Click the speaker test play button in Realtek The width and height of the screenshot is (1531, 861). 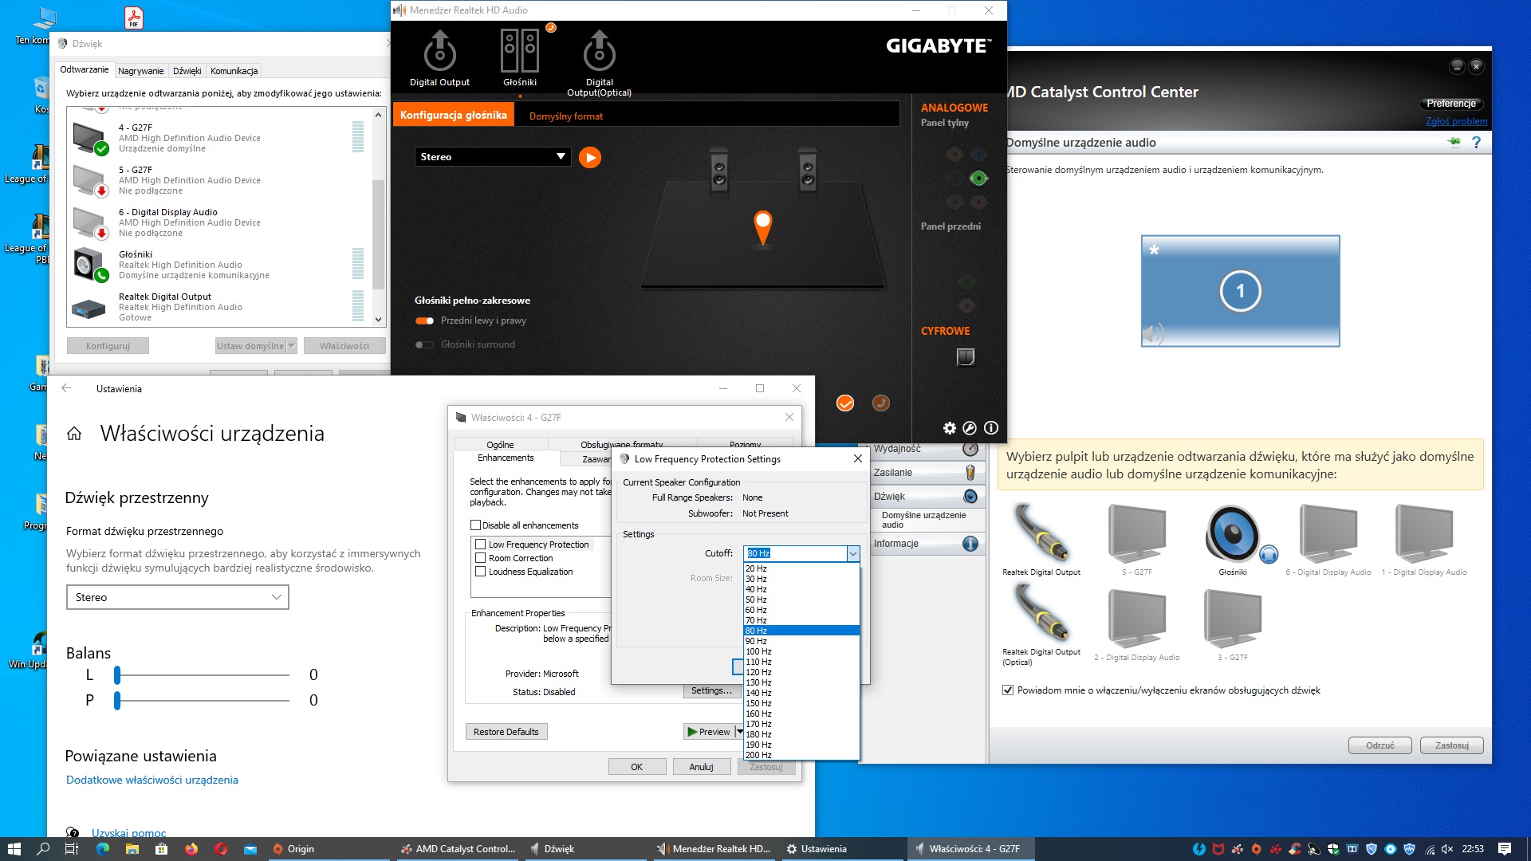pos(591,157)
